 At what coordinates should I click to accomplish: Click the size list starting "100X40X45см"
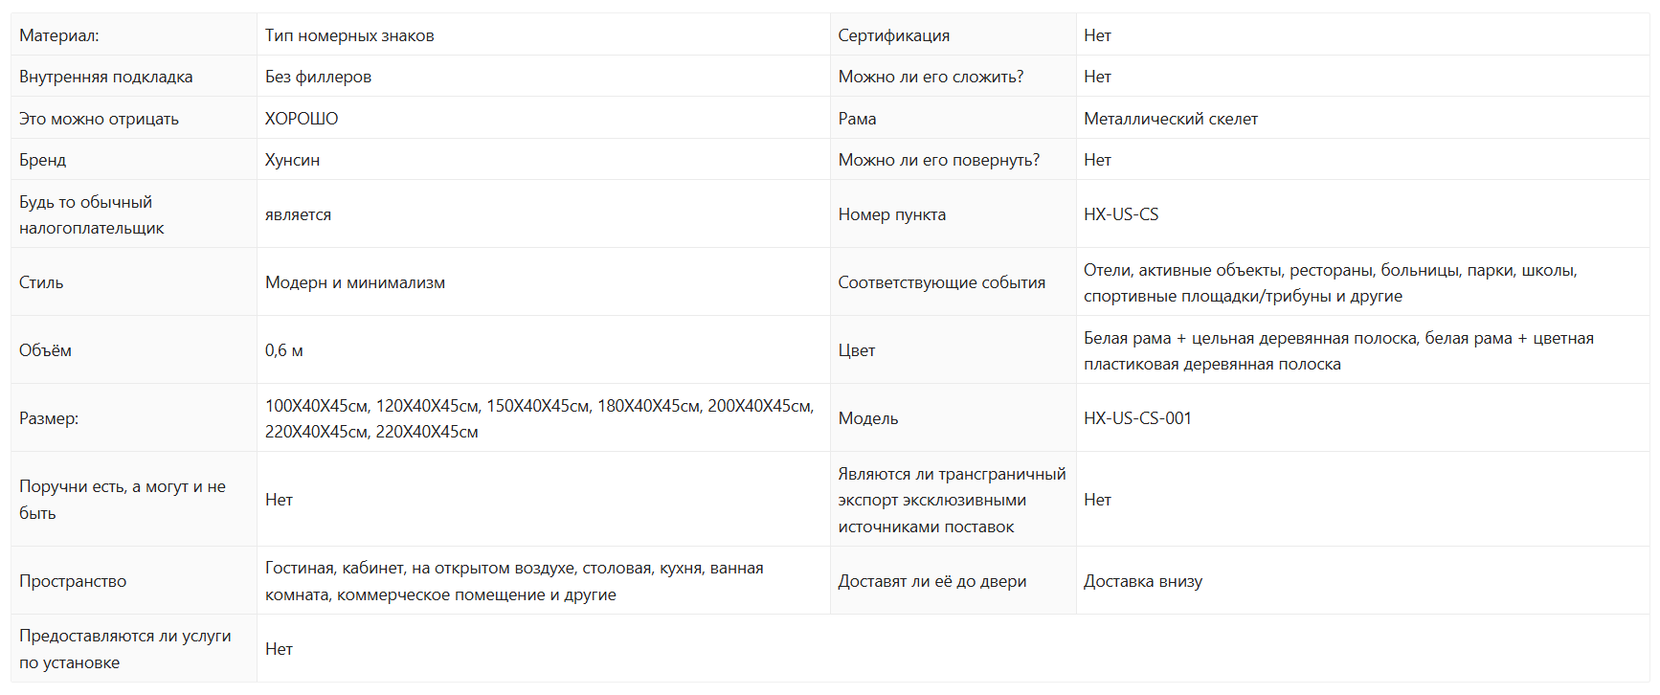(539, 418)
